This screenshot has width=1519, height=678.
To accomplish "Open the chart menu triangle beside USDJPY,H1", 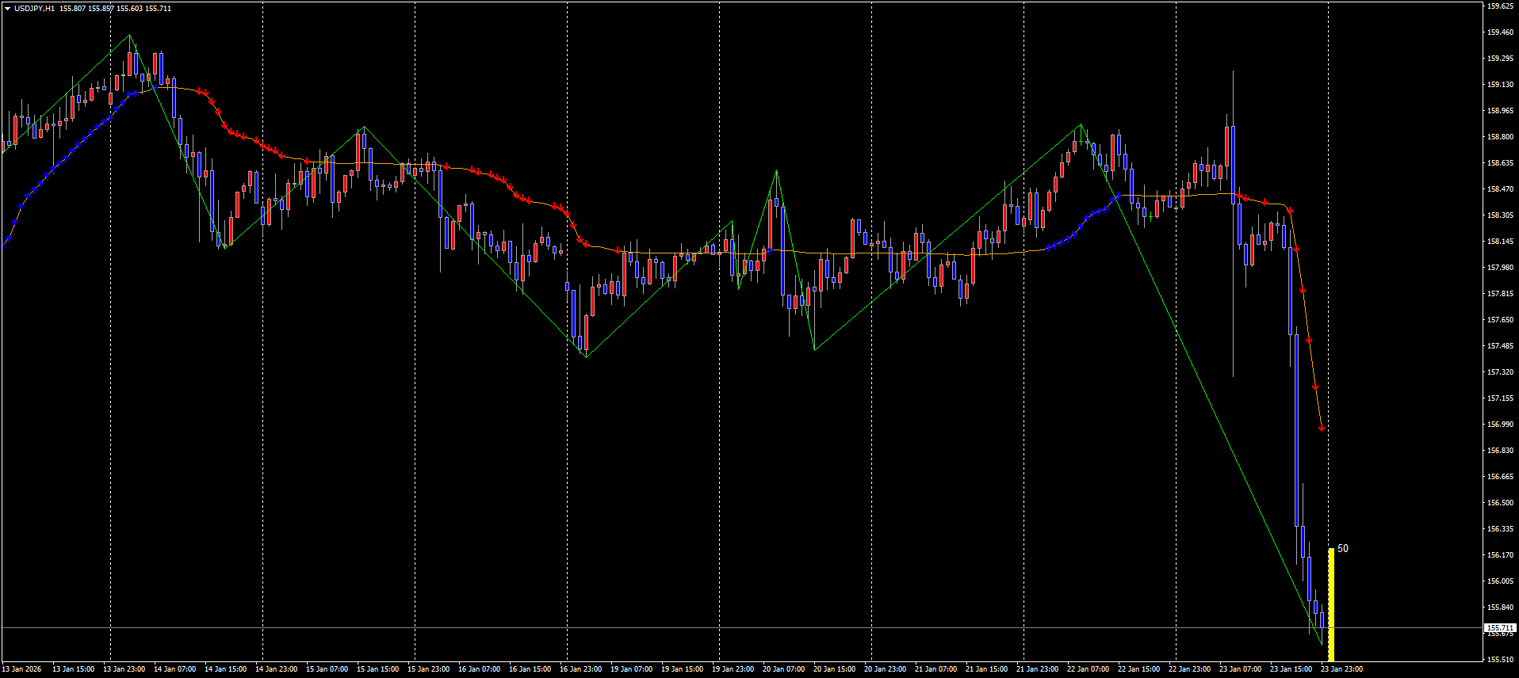I will pyautogui.click(x=7, y=9).
